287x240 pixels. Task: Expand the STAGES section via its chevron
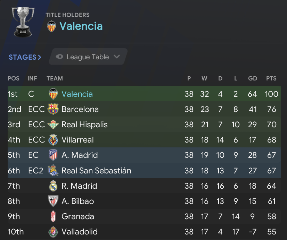(x=40, y=57)
